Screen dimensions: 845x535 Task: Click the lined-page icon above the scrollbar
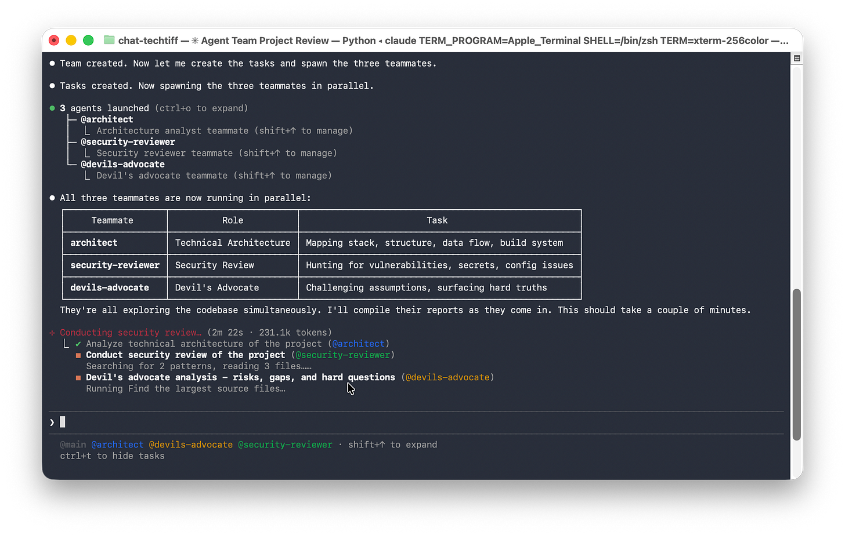tap(796, 58)
